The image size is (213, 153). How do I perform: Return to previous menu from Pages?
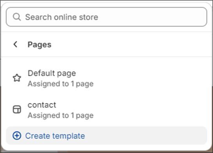point(15,44)
